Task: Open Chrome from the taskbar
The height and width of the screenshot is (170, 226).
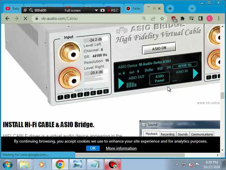Action: pyautogui.click(x=60, y=165)
